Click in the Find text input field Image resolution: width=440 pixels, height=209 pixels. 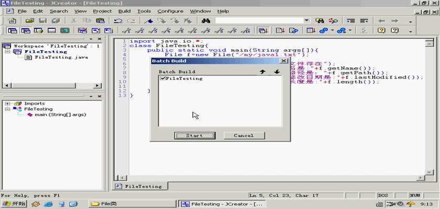coord(259,20)
